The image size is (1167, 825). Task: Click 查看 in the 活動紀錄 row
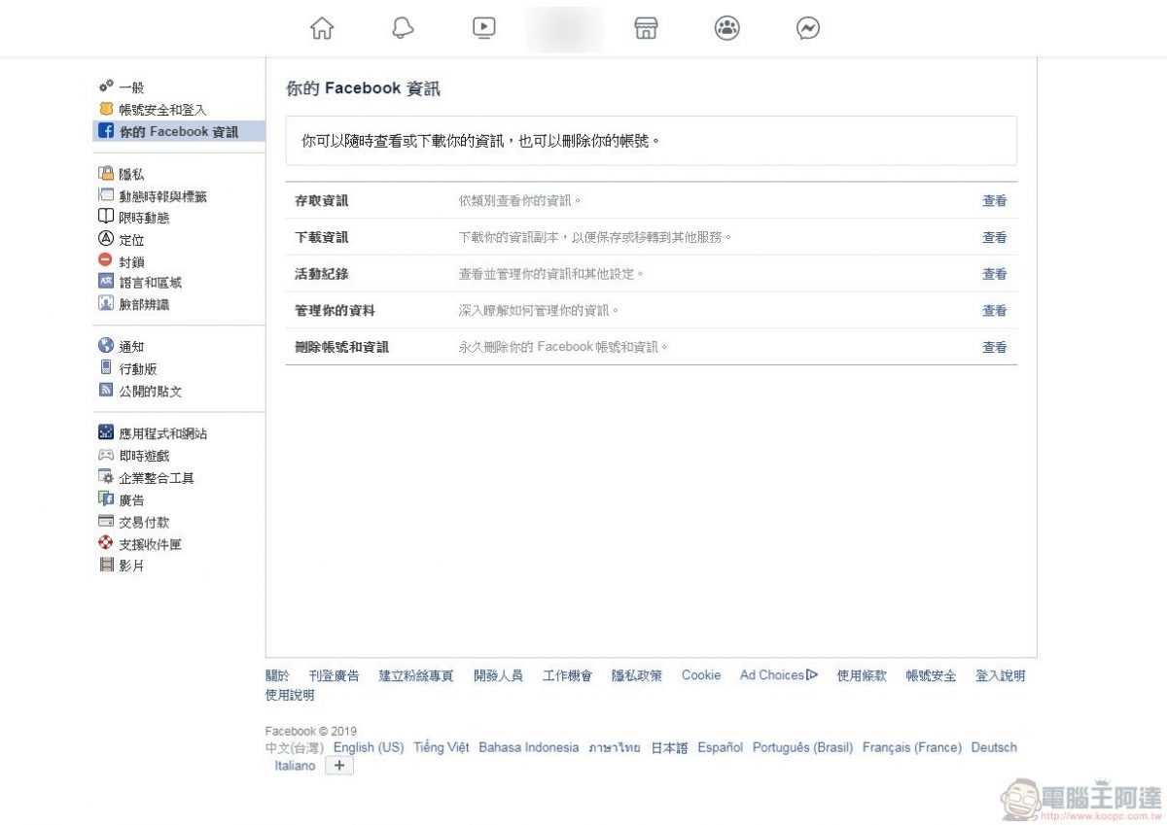click(x=995, y=274)
